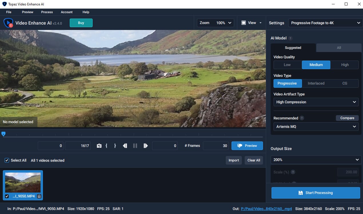Click the # Frames field showing 30

click(x=216, y=146)
